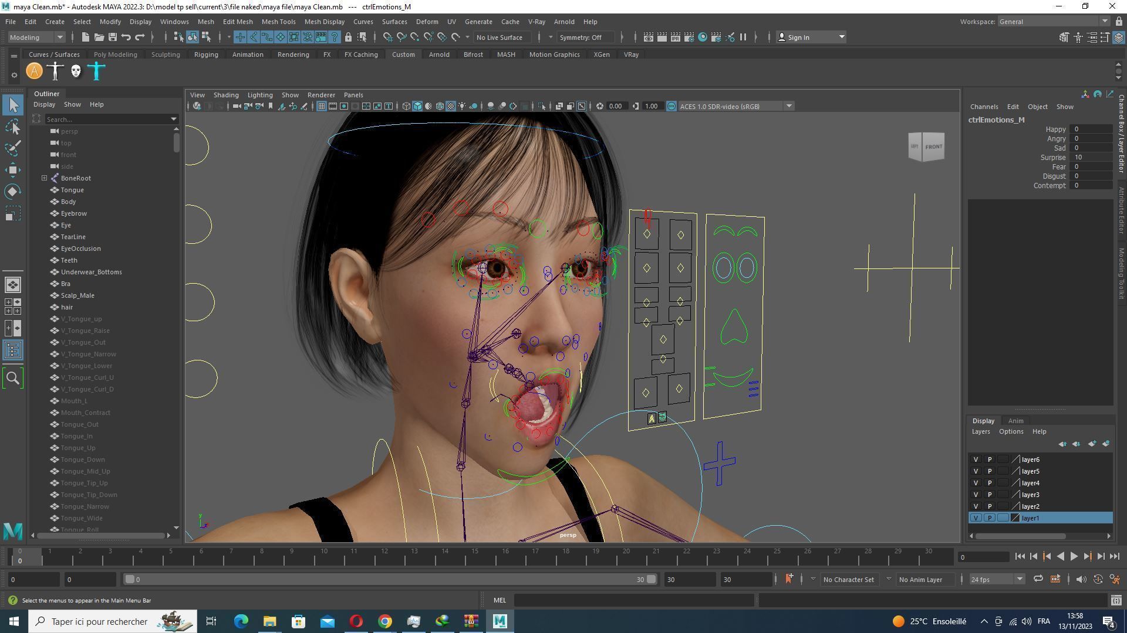The image size is (1127, 633).
Task: Choose the Move tool in toolbox
Action: (13, 170)
